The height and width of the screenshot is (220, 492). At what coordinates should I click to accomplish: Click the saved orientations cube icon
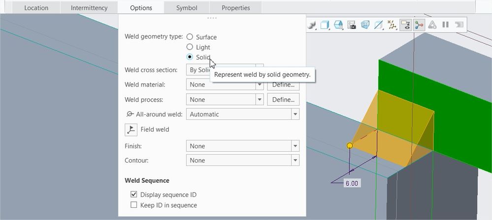(x=338, y=25)
